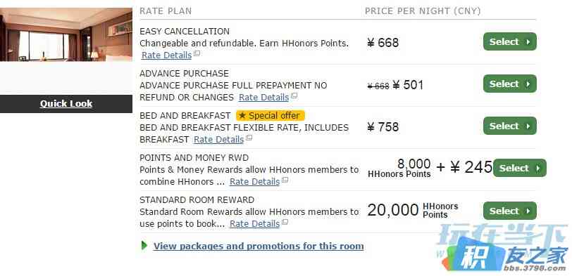This screenshot has height=276, width=572.
Task: Select the Easy Cancellation ¥668 rate
Action: pos(509,41)
